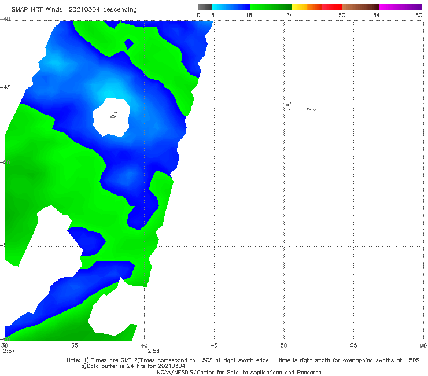Screen dimensions: 428x376
Task: Click the title "SMAP NRT Winds" text
Action: pos(37,9)
